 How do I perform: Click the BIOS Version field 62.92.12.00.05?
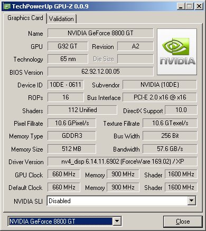pyautogui.click(x=100, y=72)
